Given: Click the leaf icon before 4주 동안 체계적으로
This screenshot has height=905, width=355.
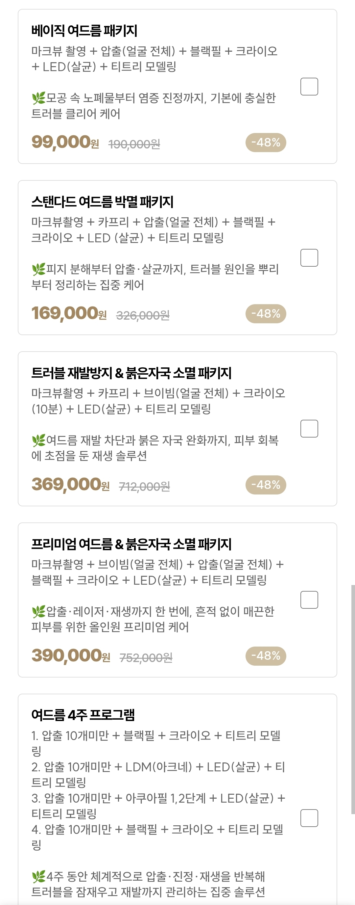Looking at the screenshot, I should [x=38, y=877].
